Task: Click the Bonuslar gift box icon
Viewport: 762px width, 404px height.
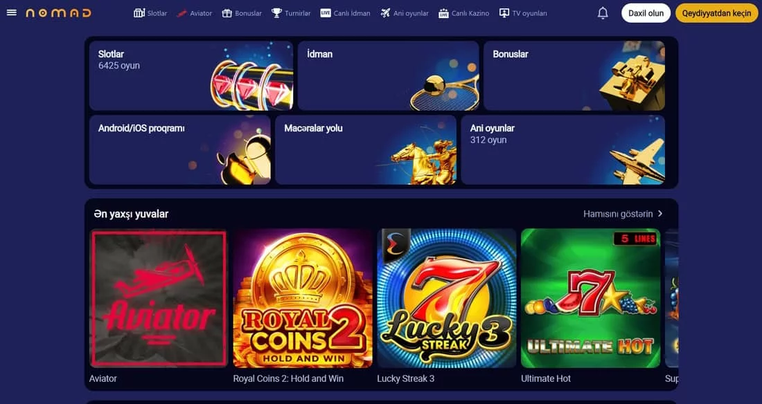Action: pyautogui.click(x=227, y=13)
